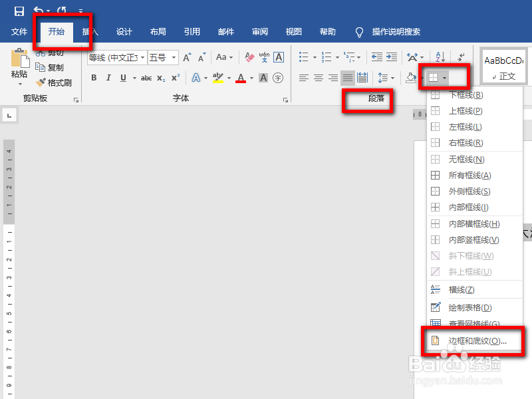Image resolution: width=532 pixels, height=399 pixels.
Task: Expand the borders dropdown arrow
Action: 444,78
